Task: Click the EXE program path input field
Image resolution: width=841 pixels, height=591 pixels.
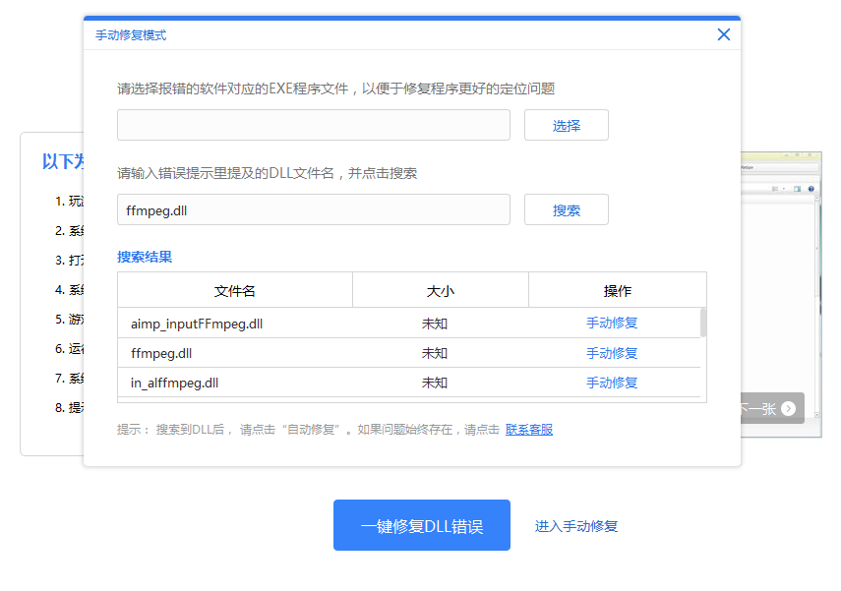Action: (x=313, y=125)
